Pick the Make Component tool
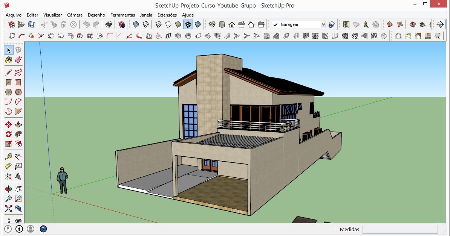This screenshot has width=450, height=236. pos(18,50)
